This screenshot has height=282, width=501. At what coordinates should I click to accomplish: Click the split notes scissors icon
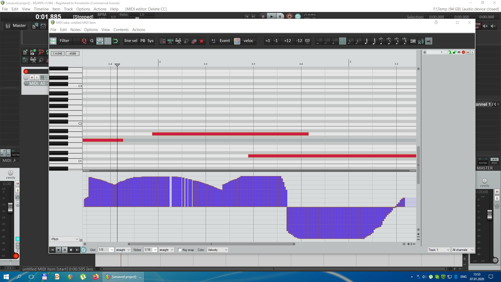click(170, 41)
